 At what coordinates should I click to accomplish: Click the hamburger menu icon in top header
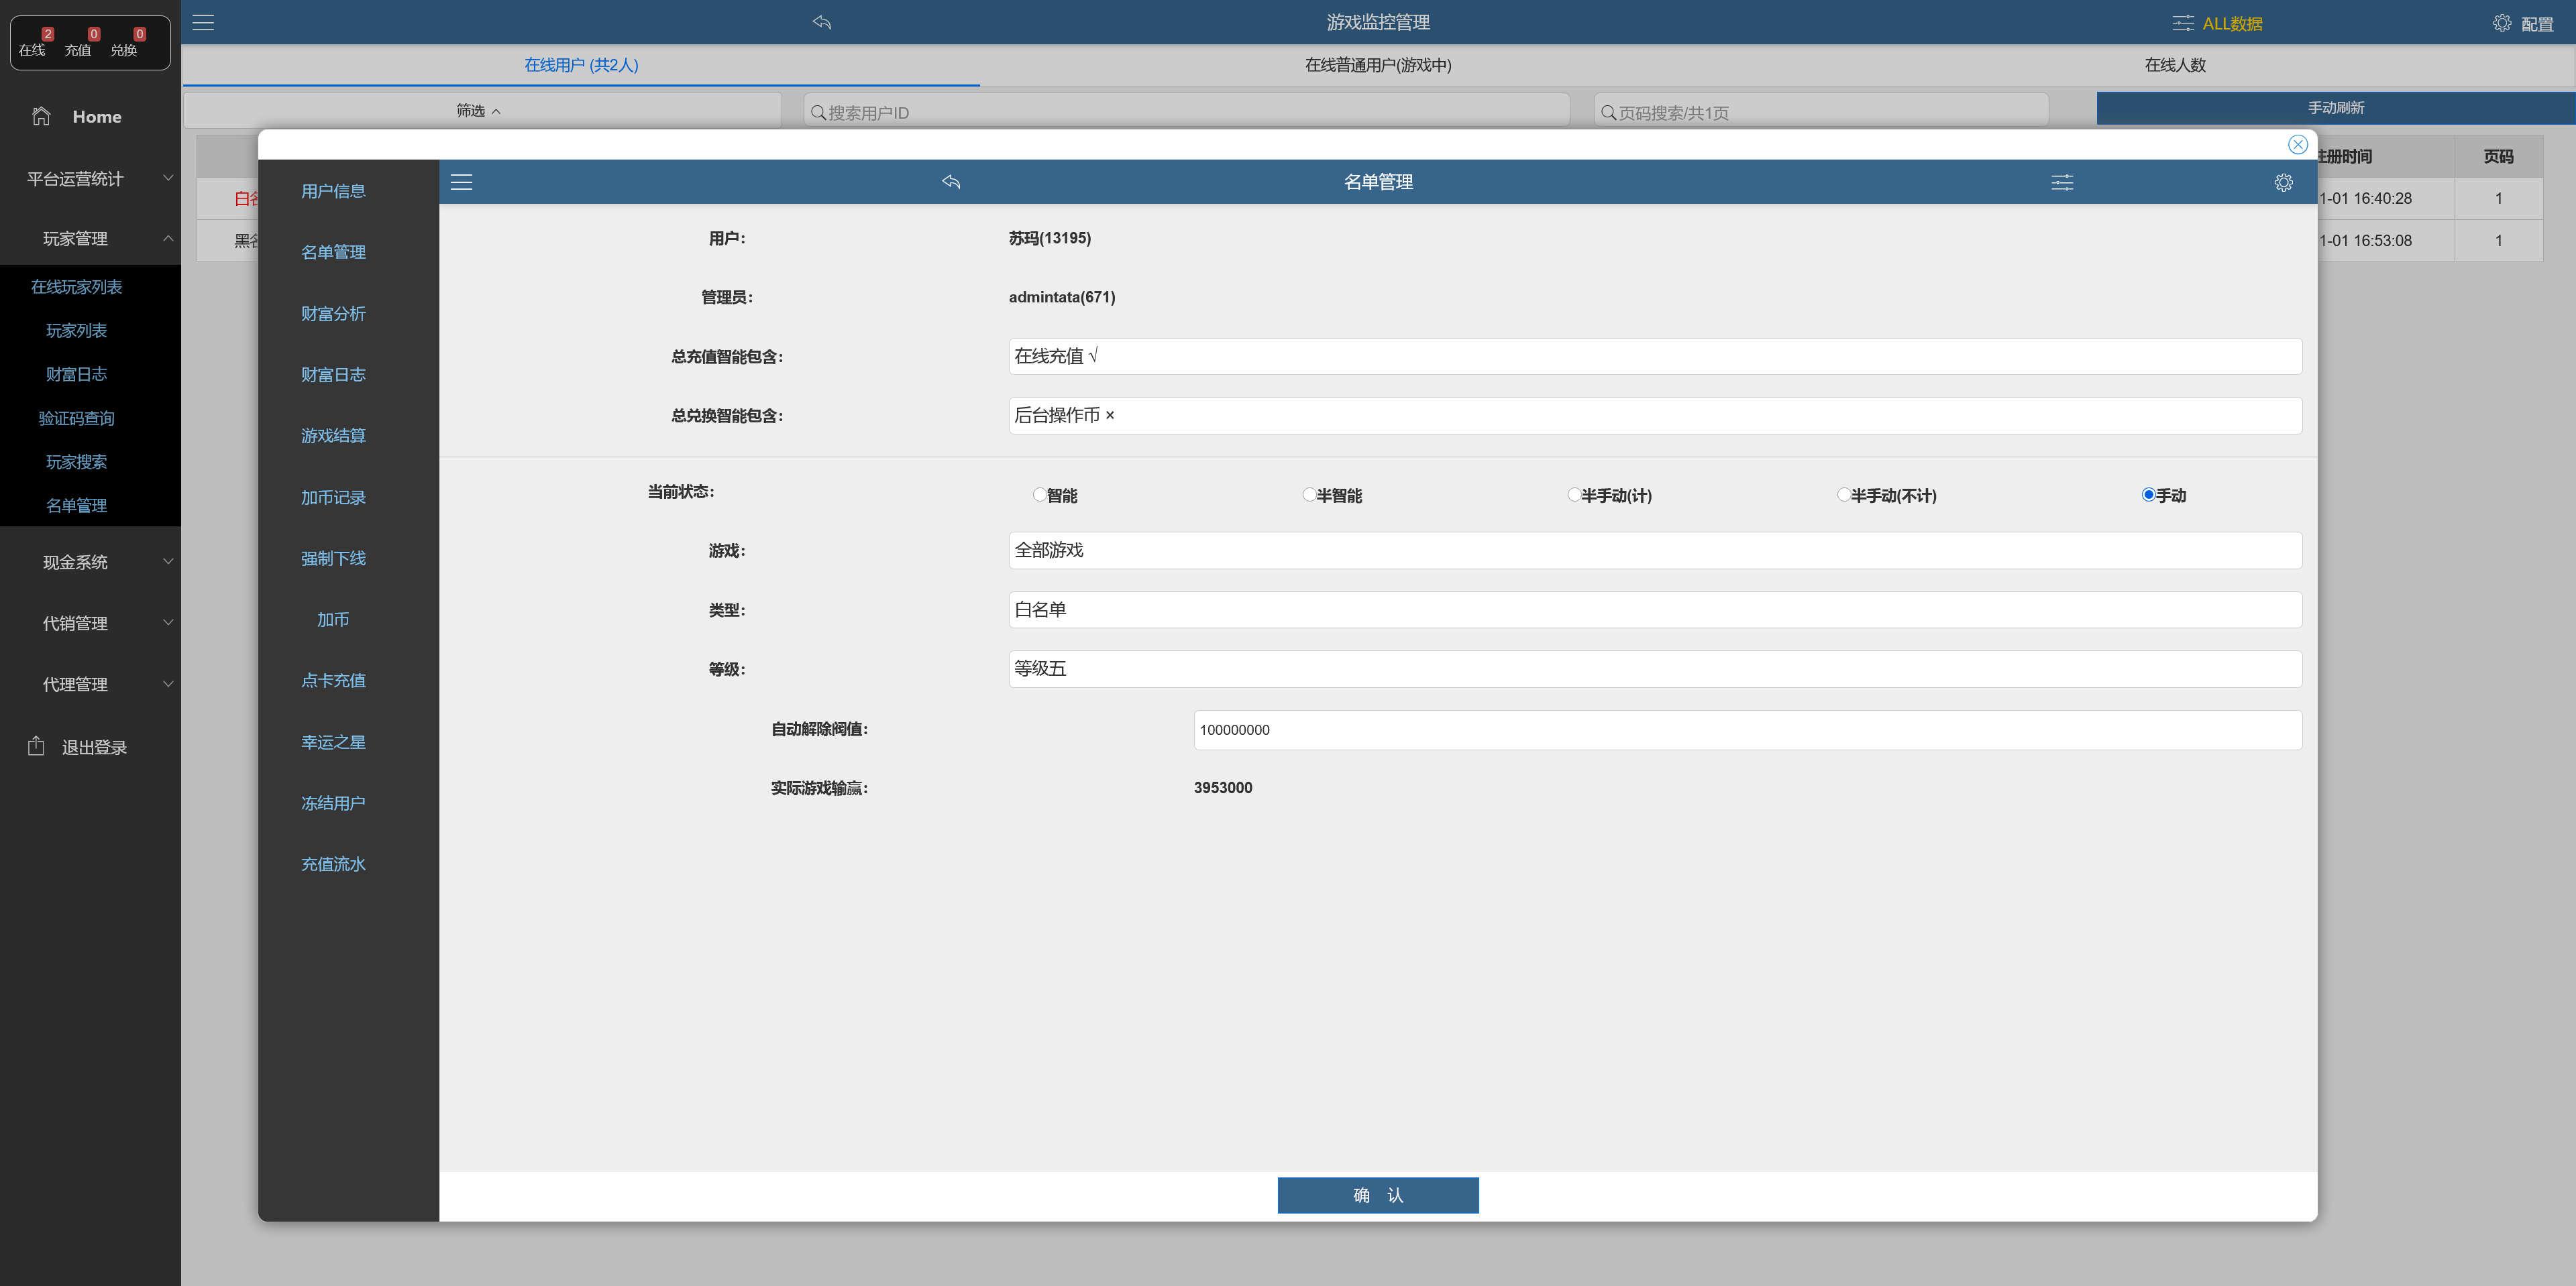pyautogui.click(x=203, y=22)
